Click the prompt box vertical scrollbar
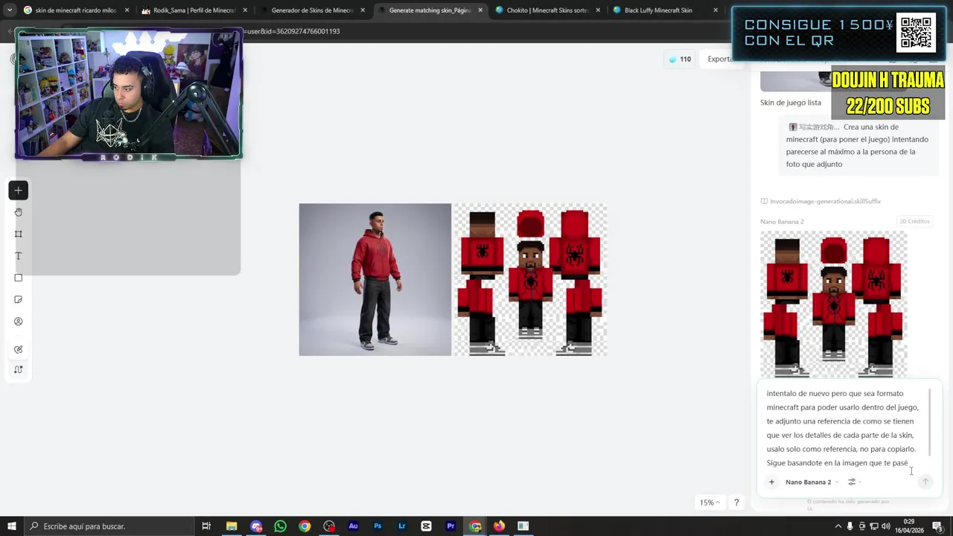This screenshot has height=536, width=953. [x=930, y=422]
